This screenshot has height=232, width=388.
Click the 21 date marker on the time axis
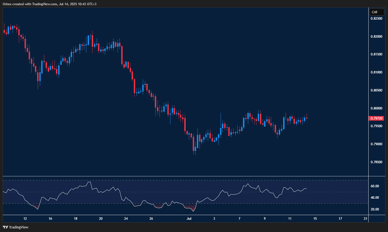point(365,219)
